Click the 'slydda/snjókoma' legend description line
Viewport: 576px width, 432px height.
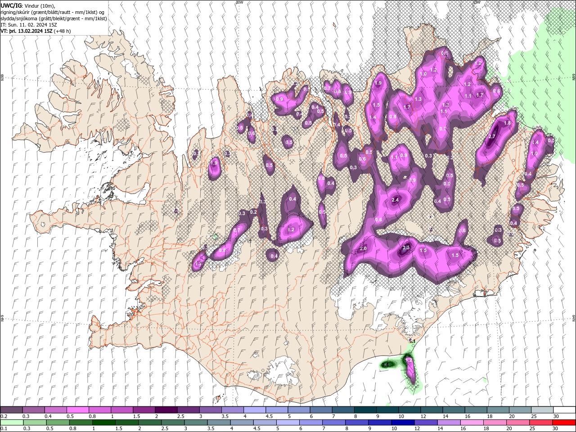point(54,18)
